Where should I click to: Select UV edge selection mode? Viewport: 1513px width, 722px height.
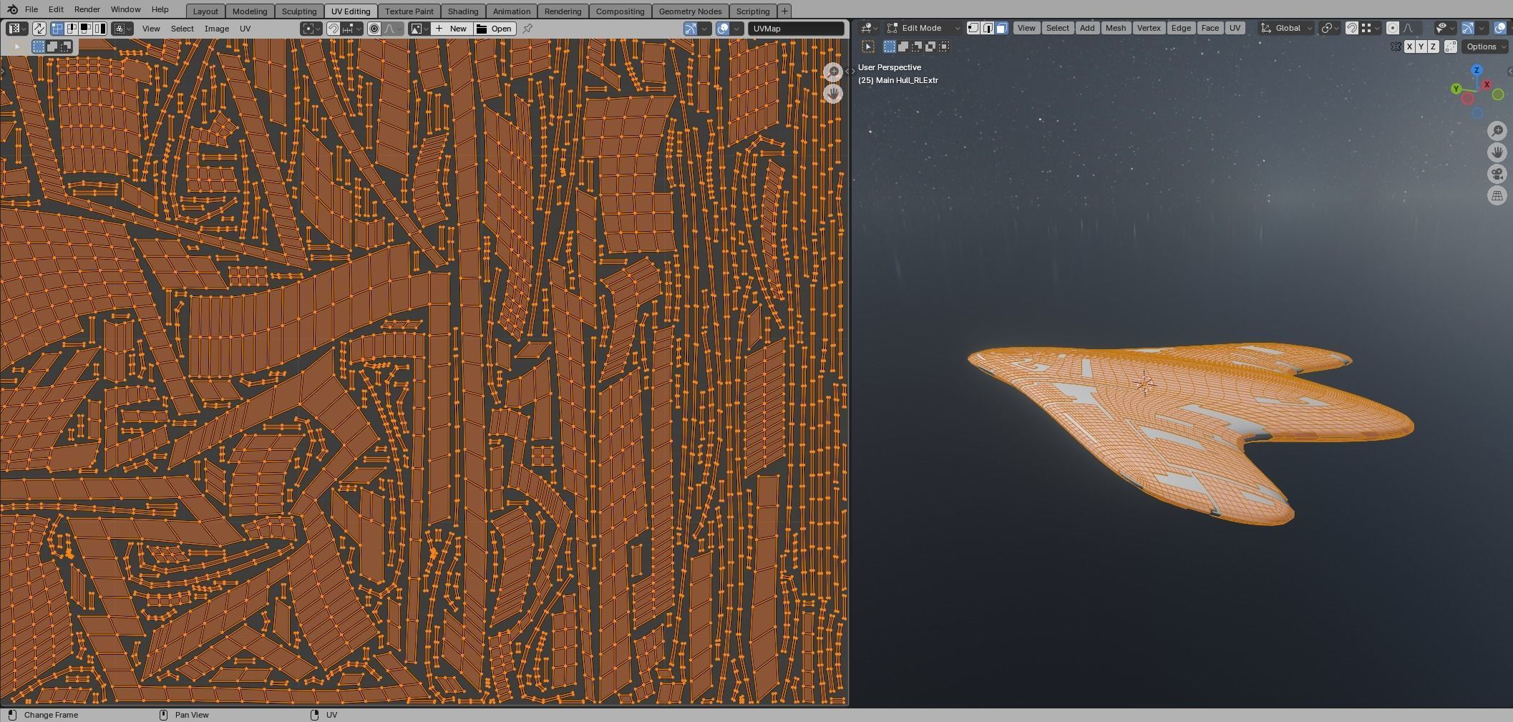click(72, 29)
